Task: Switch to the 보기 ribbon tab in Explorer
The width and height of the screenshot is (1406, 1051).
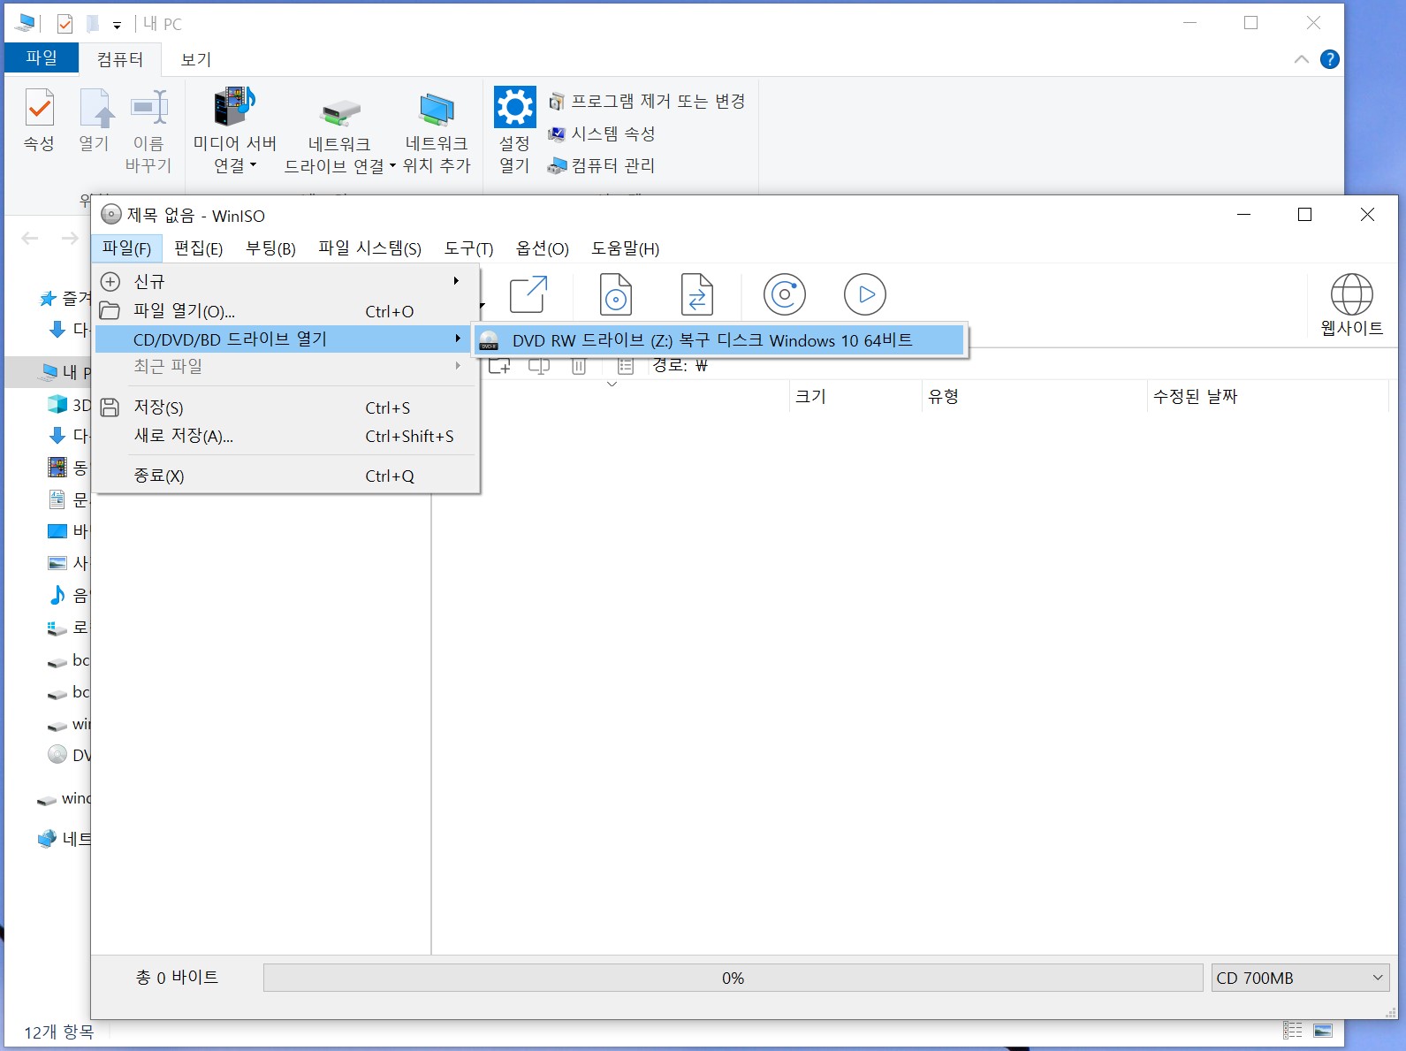Action: pos(195,59)
